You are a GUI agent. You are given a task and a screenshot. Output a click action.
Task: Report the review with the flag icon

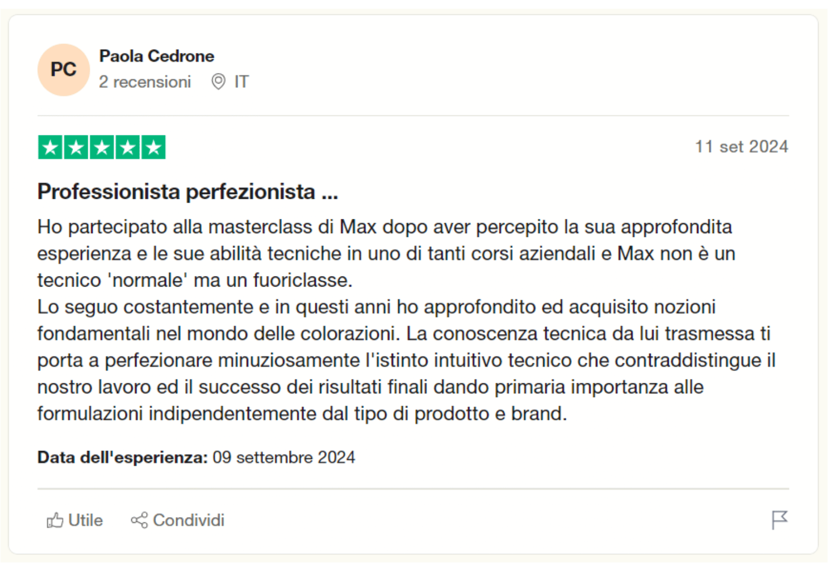tap(779, 520)
